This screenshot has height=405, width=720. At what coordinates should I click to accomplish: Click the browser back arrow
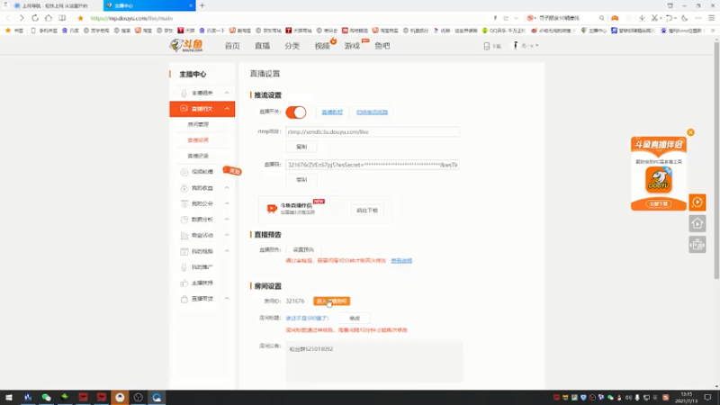[x=8, y=18]
